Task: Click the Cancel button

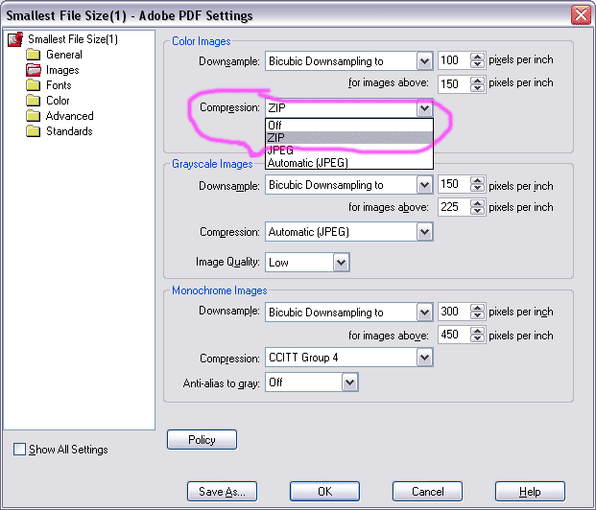Action: click(x=427, y=492)
